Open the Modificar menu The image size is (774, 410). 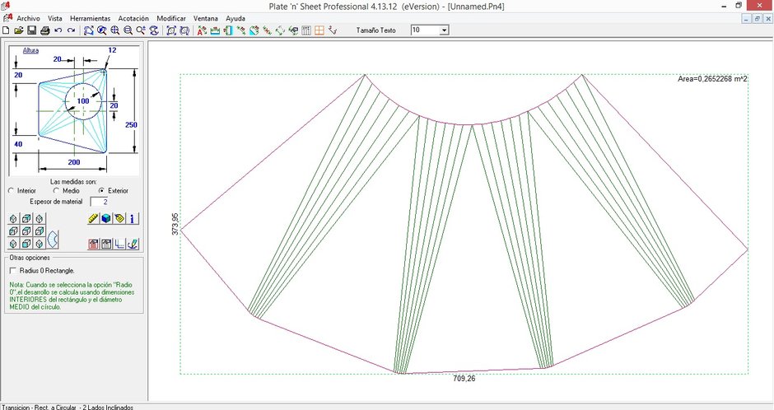coord(171,18)
